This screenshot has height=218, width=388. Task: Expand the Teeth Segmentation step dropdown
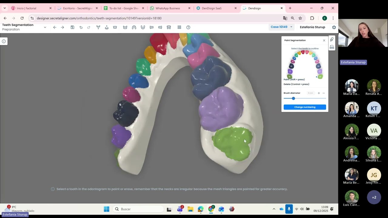pos(45,27)
